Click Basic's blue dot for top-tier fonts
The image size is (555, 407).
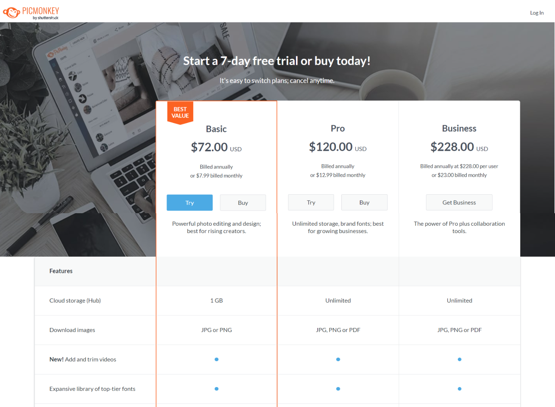point(216,389)
